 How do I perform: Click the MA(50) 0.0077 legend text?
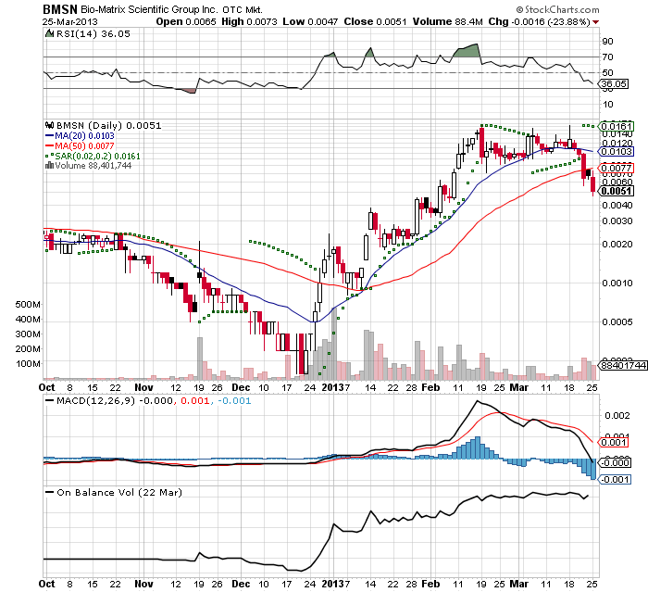click(x=85, y=146)
